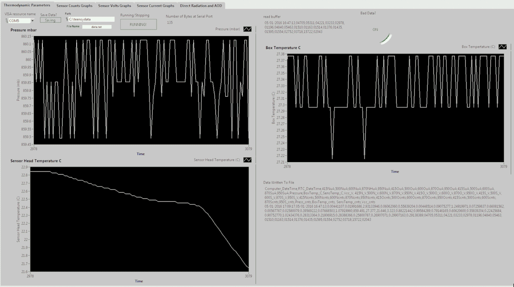
Task: Click inside the read buffer text area
Action: pos(305,27)
